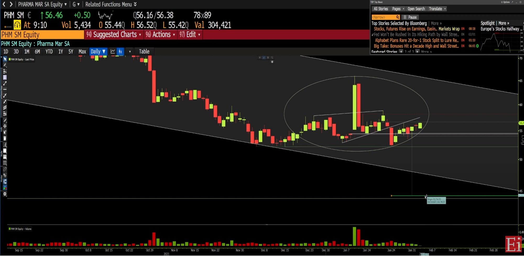The height and width of the screenshot is (256, 524).
Task: Select the 3D range tab
Action: (16, 51)
